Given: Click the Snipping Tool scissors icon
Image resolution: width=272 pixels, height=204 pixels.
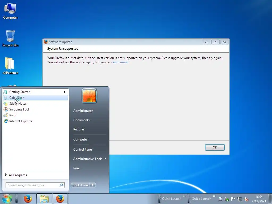Looking at the screenshot, I should (6, 109).
